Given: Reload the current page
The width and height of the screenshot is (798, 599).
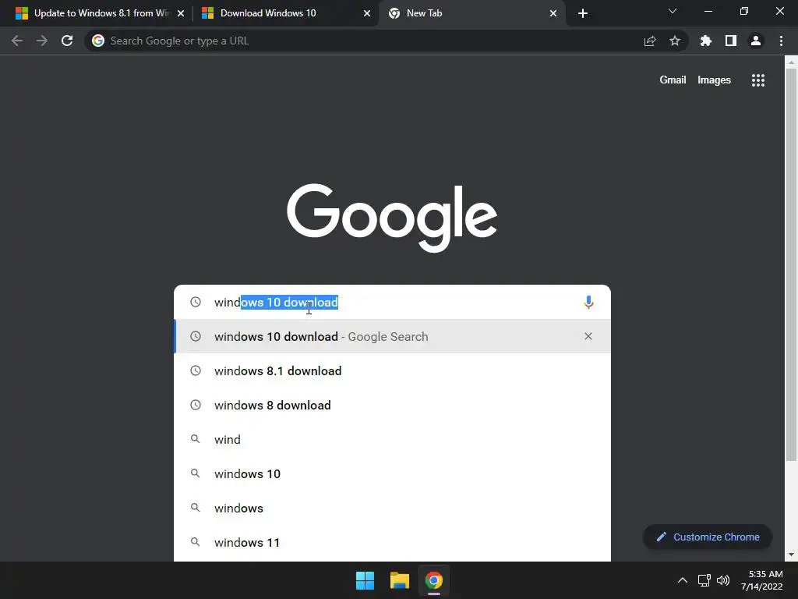Looking at the screenshot, I should [x=67, y=41].
